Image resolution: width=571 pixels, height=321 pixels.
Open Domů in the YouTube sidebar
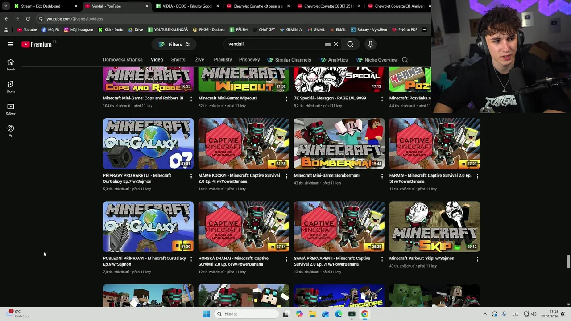11,65
